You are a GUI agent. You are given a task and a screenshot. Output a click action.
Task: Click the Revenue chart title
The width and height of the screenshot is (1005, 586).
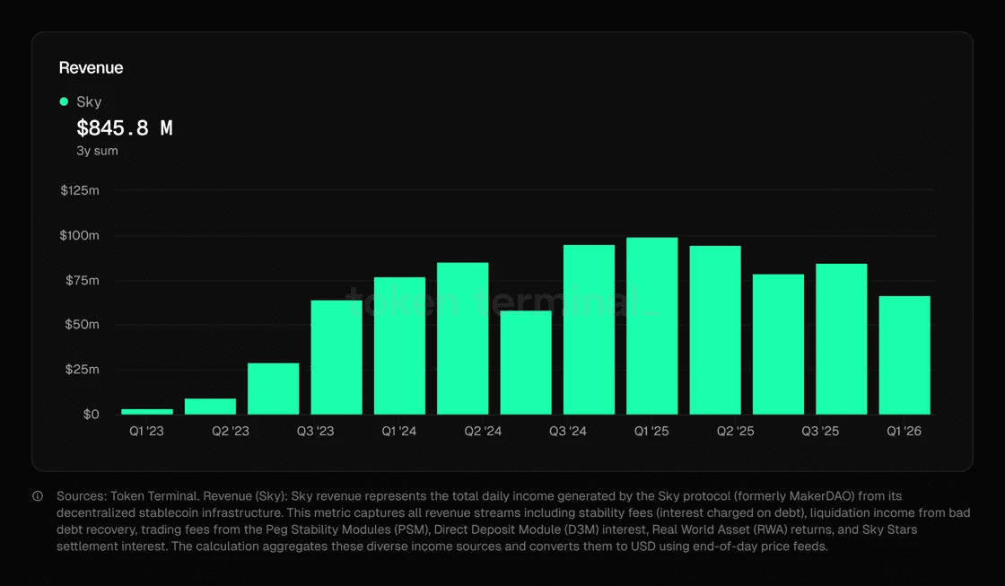(91, 67)
